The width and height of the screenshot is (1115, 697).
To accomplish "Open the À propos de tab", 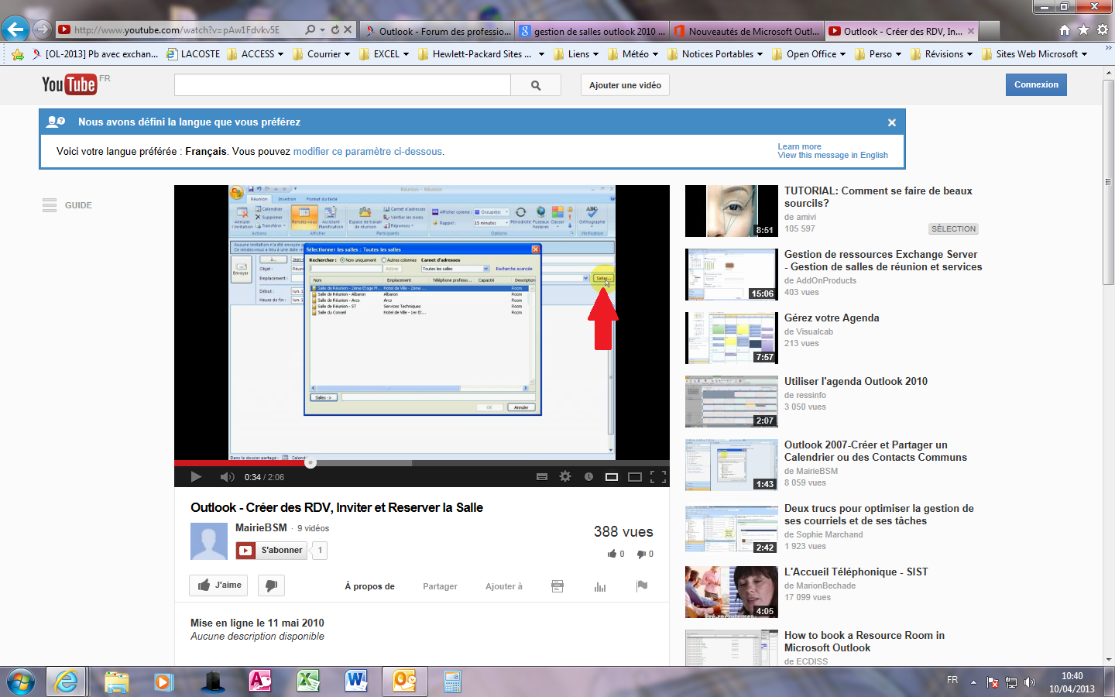I will (x=369, y=586).
